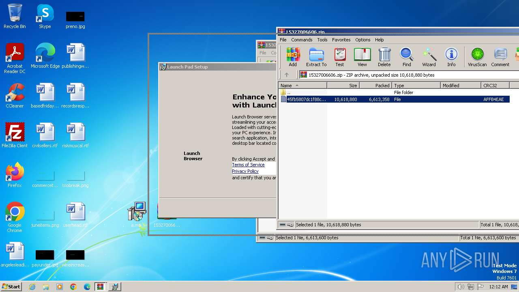Click the View file toolbar icon

362,57
